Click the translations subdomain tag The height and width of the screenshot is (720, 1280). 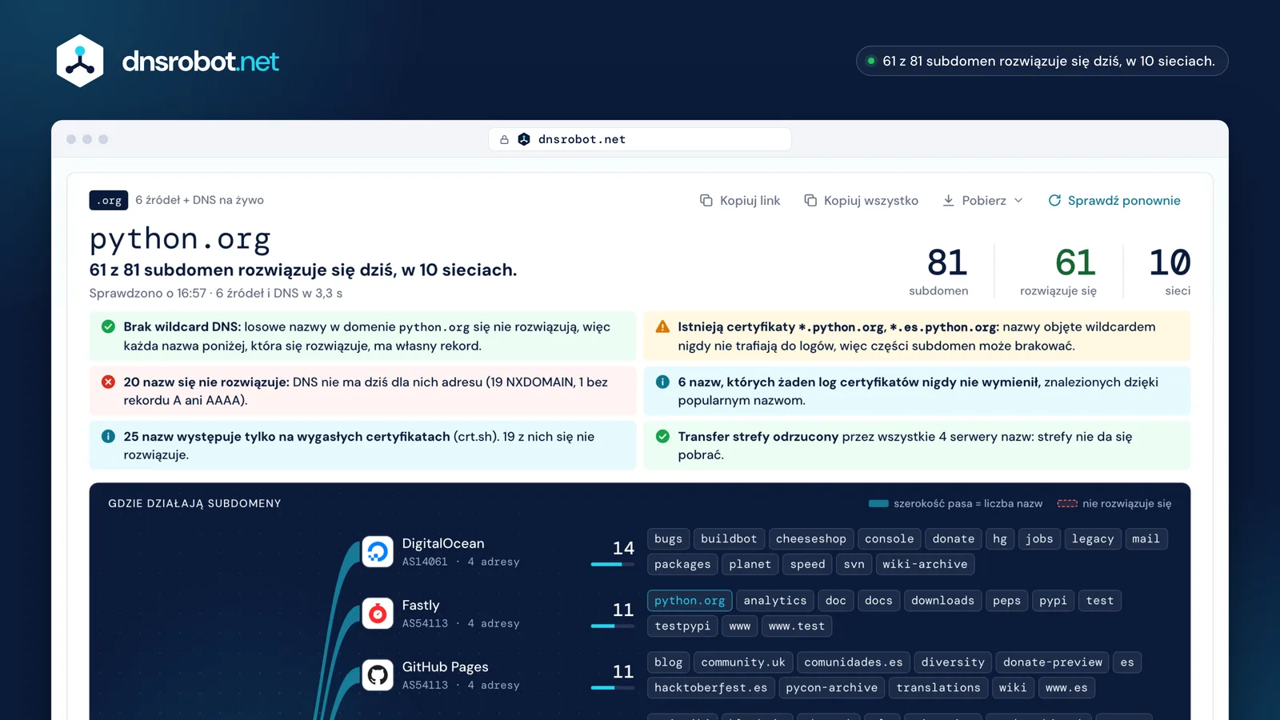click(938, 687)
